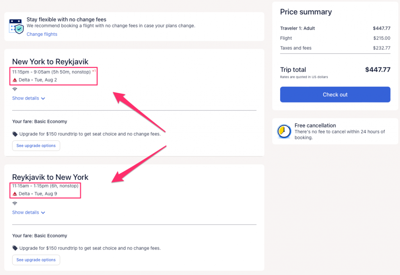Click the Delta logo on Reykjavik to New York flight
Screen dimensions: 400x275
[x=15, y=194]
